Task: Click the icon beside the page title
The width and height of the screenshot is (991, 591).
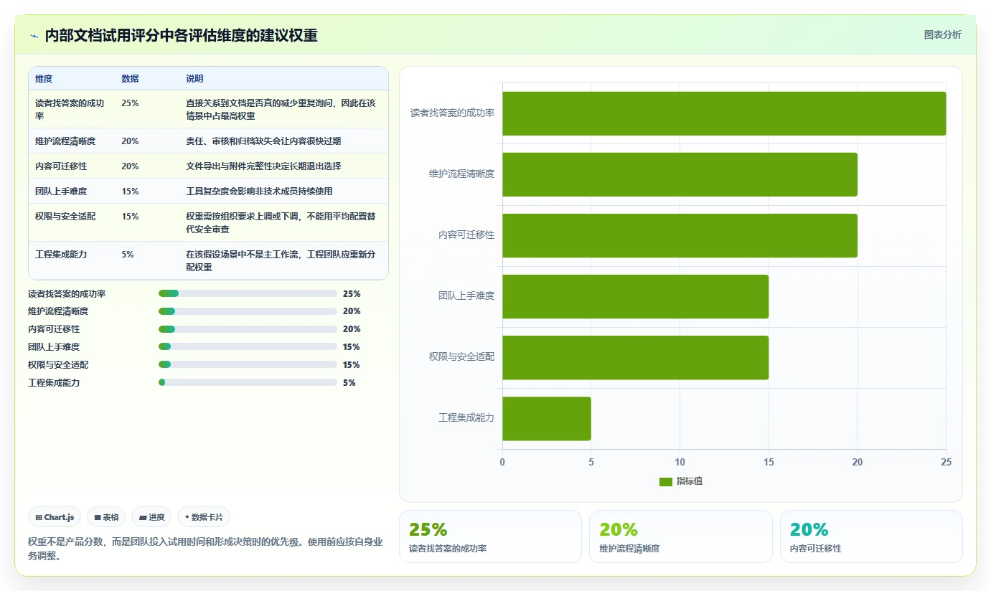Action: pos(34,36)
